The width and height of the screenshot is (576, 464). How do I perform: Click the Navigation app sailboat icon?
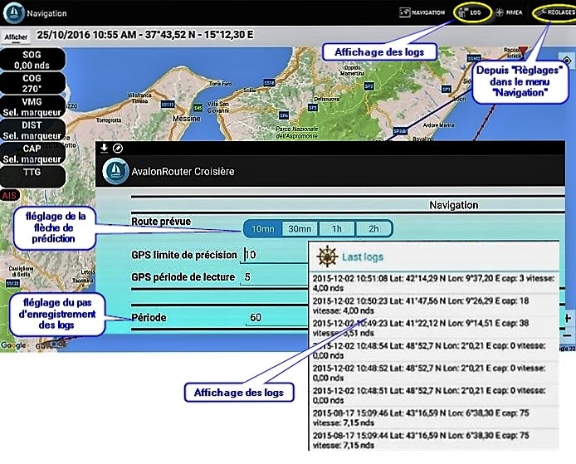pyautogui.click(x=13, y=13)
